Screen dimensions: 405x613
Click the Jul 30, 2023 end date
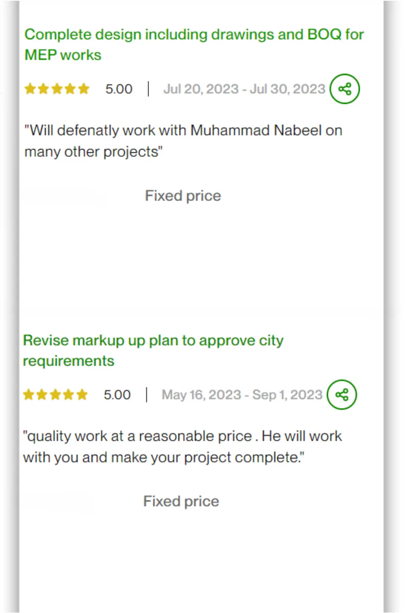point(288,89)
